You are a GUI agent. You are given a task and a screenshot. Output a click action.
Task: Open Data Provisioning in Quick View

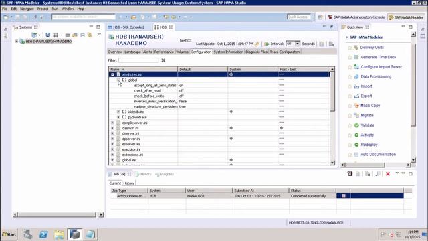pos(376,76)
